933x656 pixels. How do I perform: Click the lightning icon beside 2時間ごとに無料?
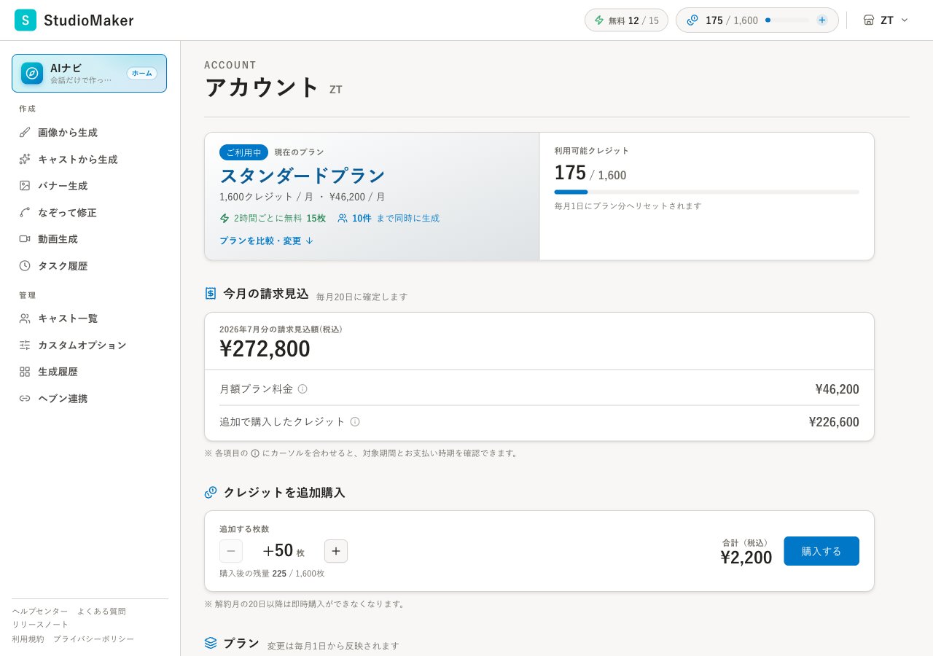225,218
